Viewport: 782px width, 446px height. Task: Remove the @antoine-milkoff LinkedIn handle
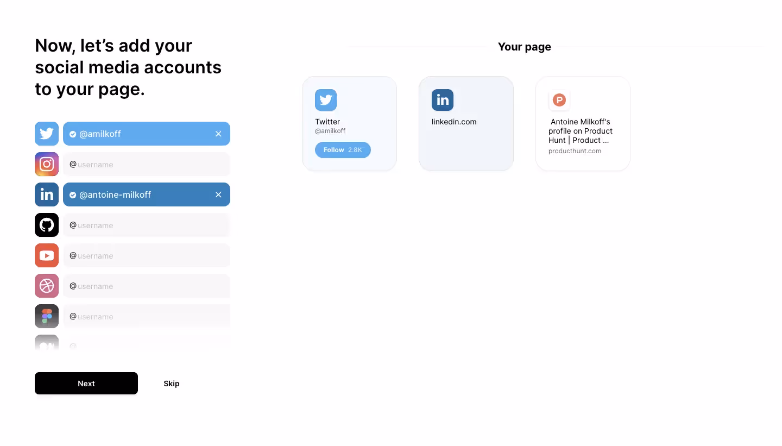pos(218,194)
